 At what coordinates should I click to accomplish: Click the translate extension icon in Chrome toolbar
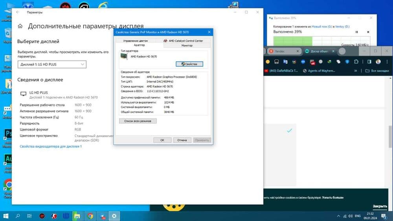tap(285, 62)
